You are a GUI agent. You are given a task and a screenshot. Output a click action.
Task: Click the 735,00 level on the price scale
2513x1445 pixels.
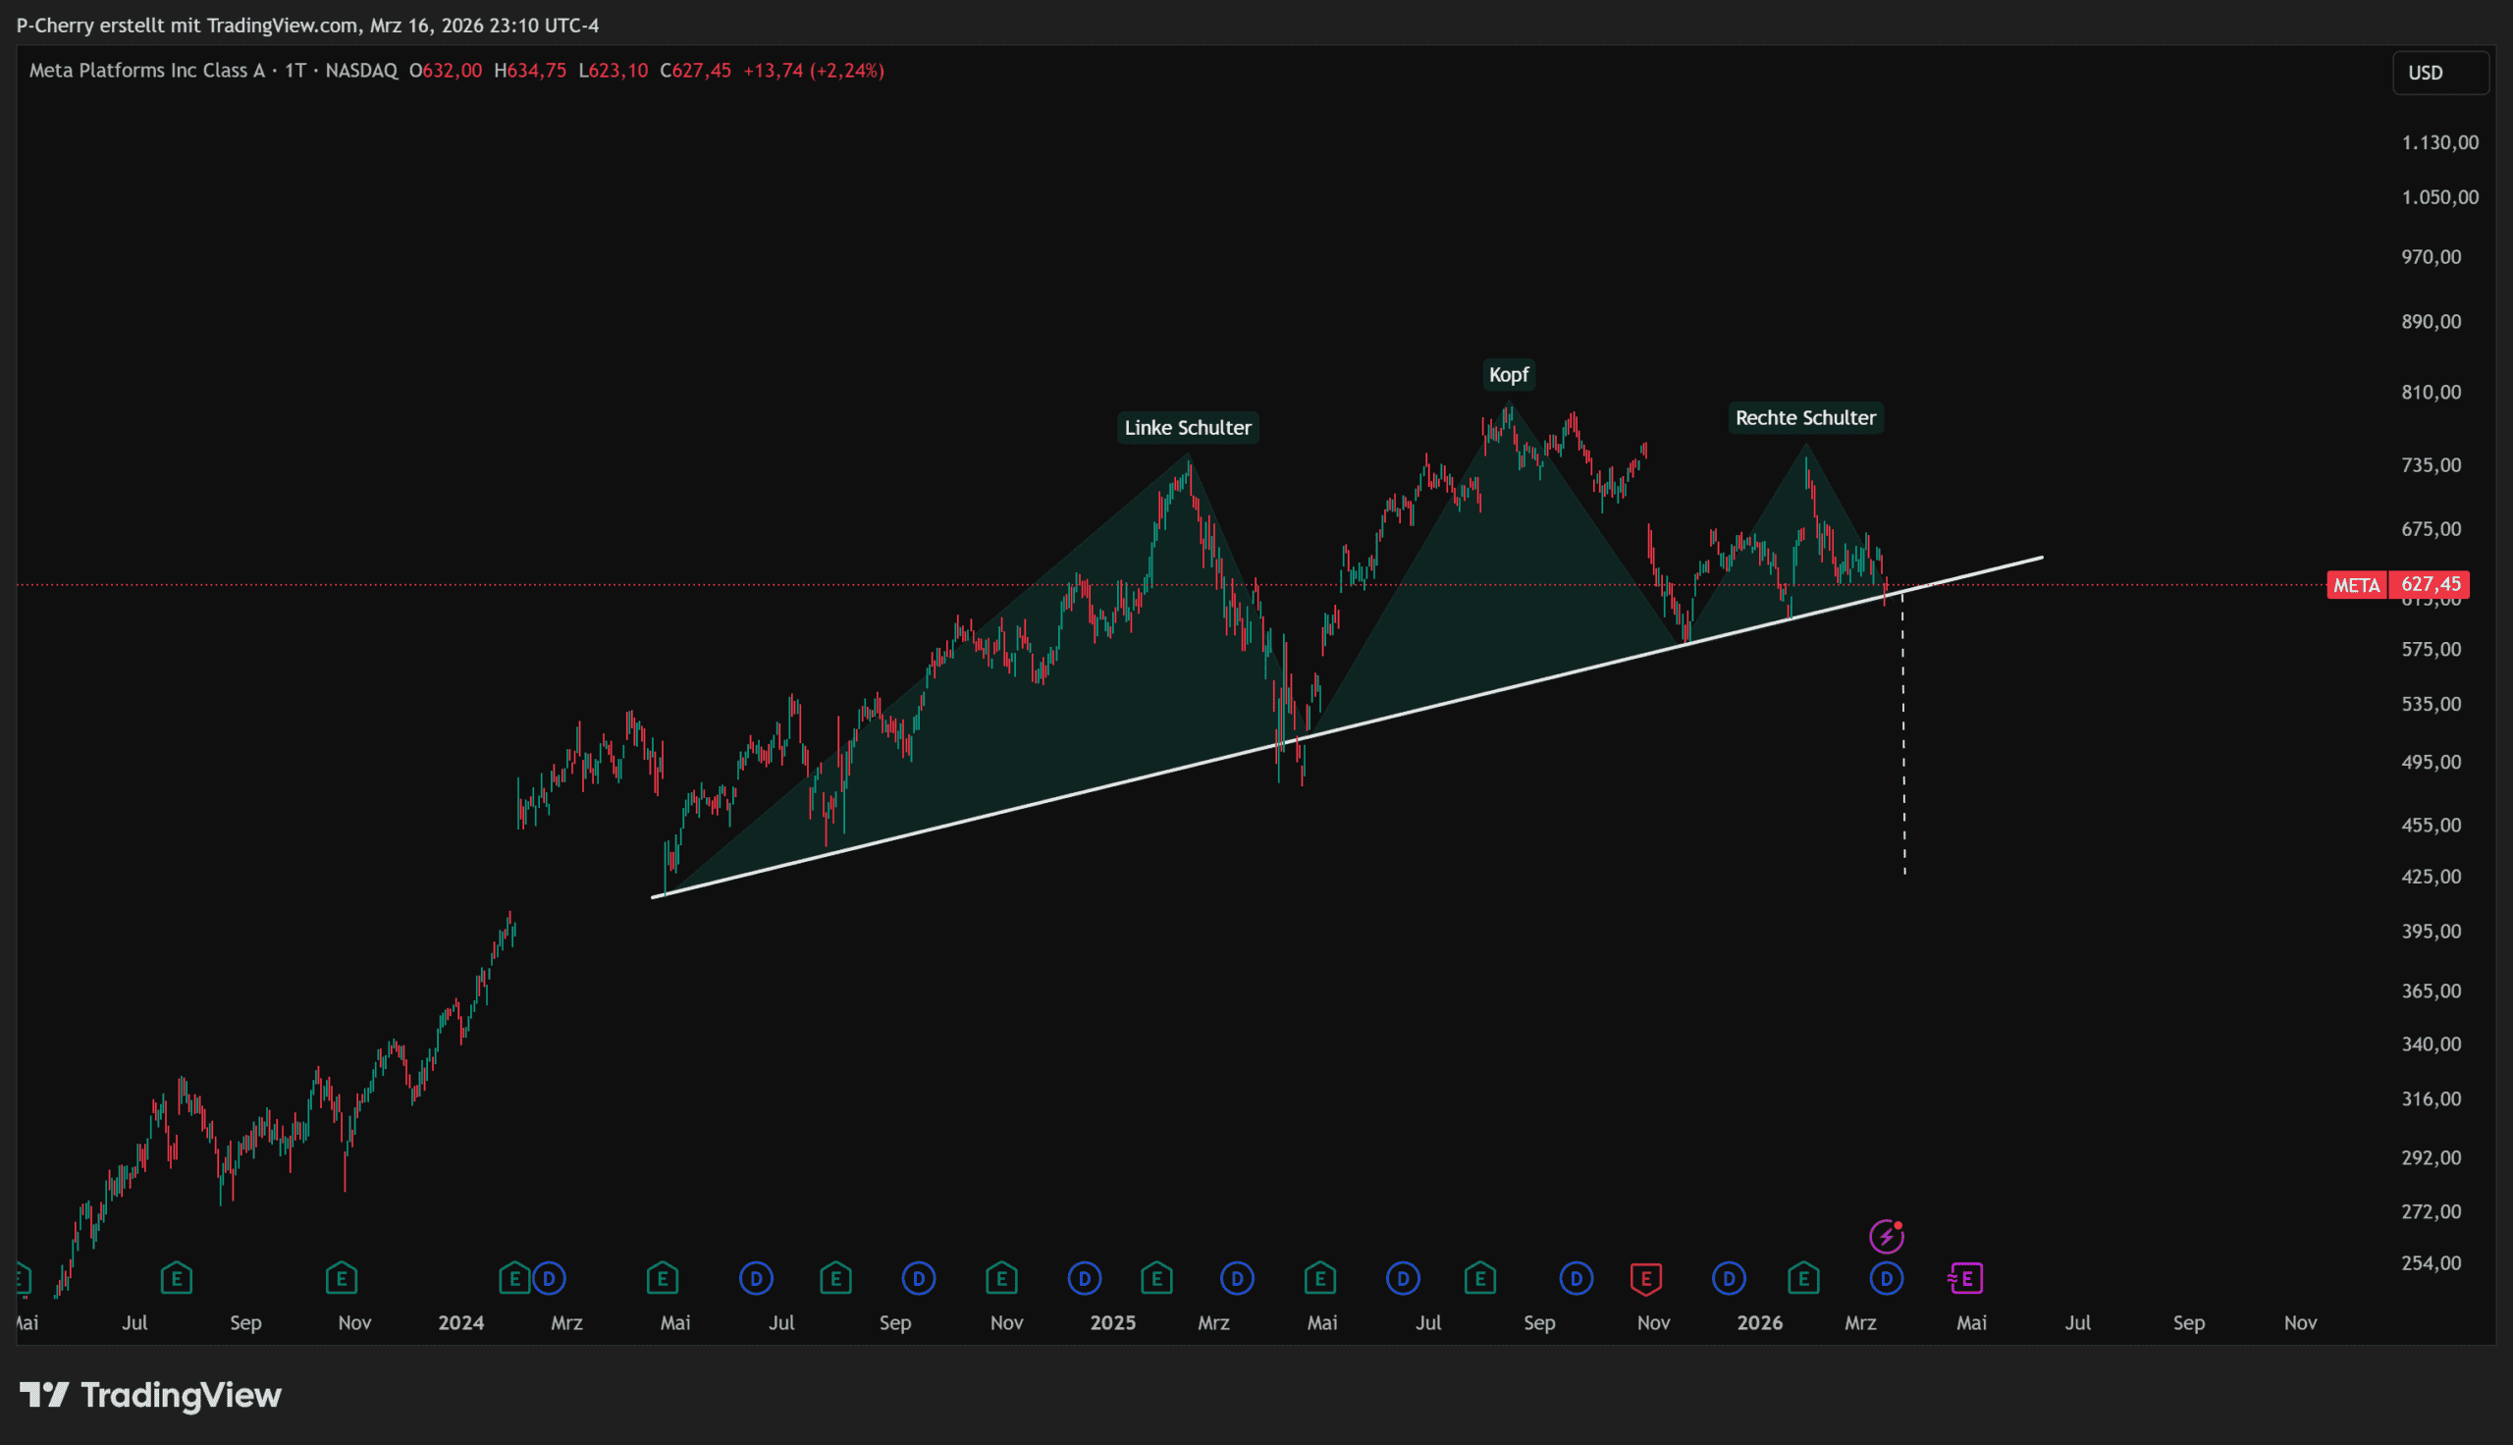pos(2431,464)
